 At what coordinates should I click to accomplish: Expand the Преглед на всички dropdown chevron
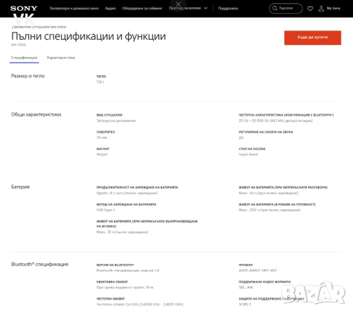tap(206, 8)
